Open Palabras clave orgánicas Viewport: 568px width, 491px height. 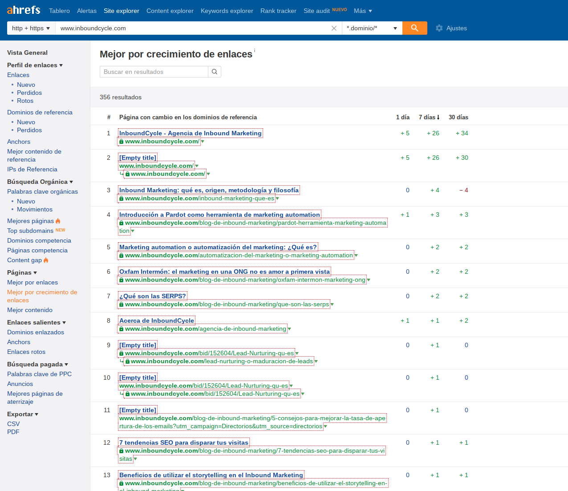(x=42, y=192)
